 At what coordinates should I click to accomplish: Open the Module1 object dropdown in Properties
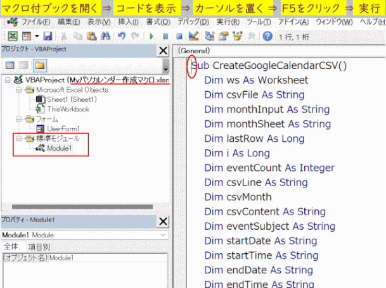click(x=164, y=235)
